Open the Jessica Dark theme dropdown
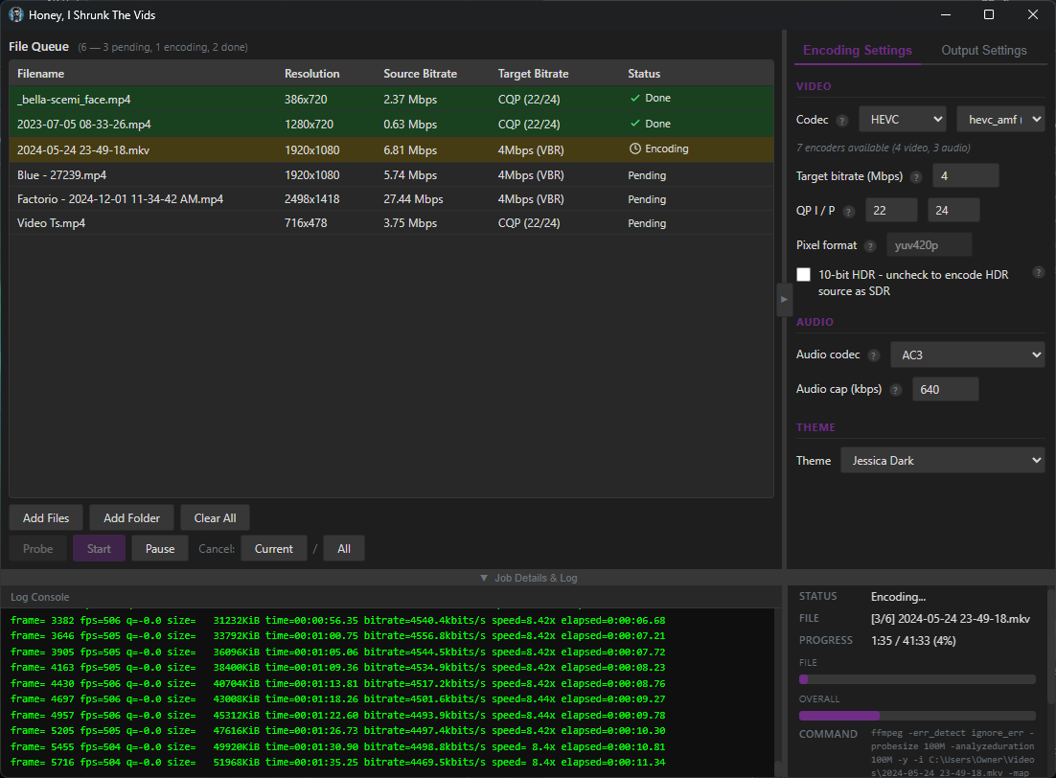 tap(942, 461)
